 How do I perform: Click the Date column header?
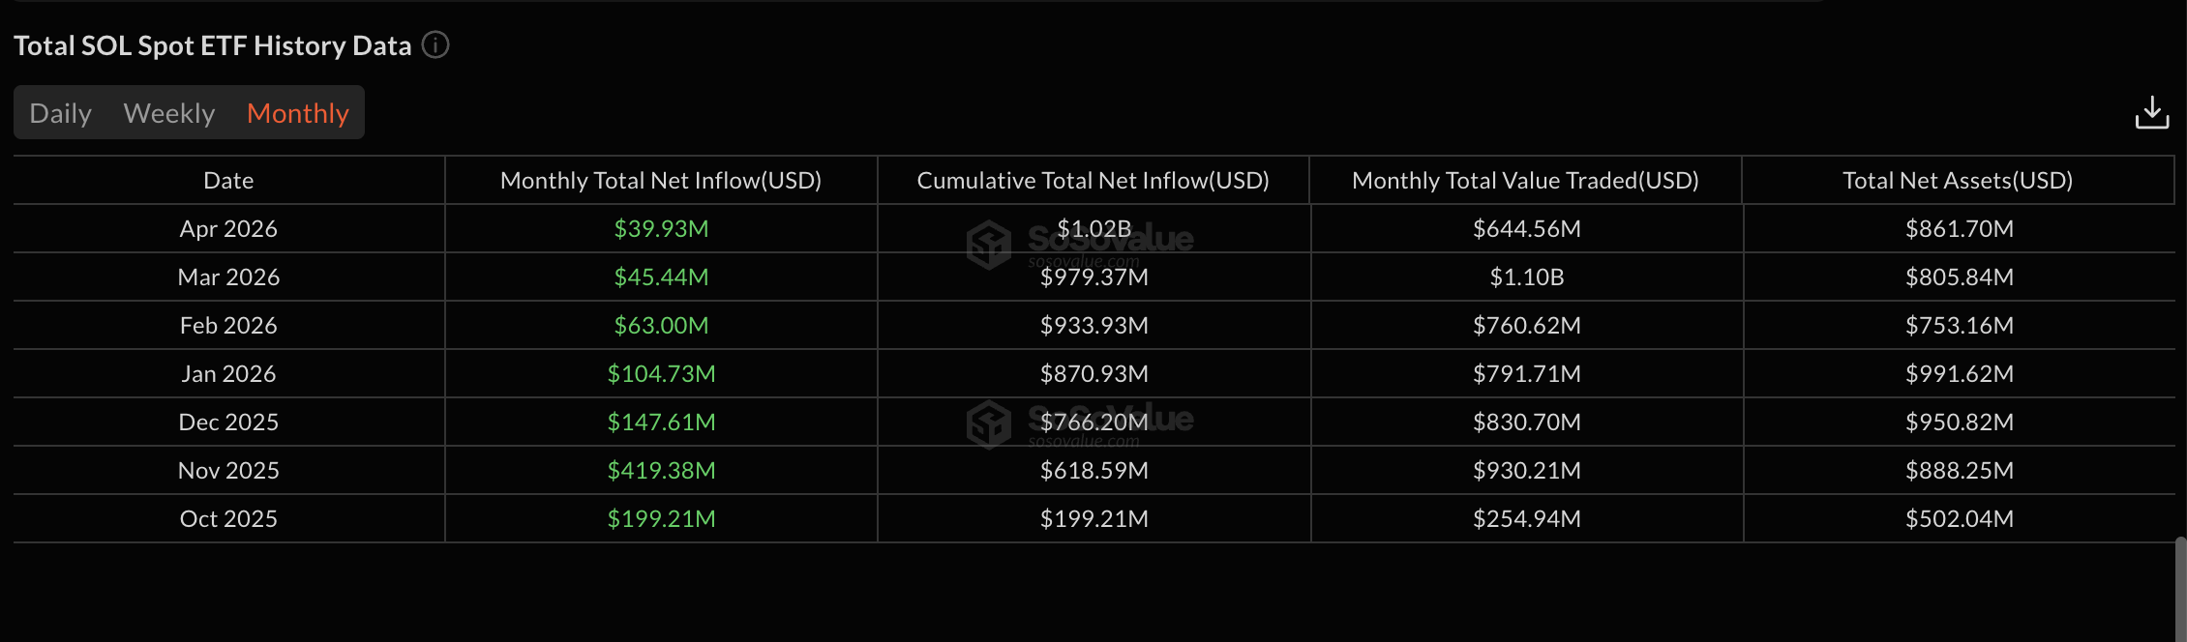[228, 180]
